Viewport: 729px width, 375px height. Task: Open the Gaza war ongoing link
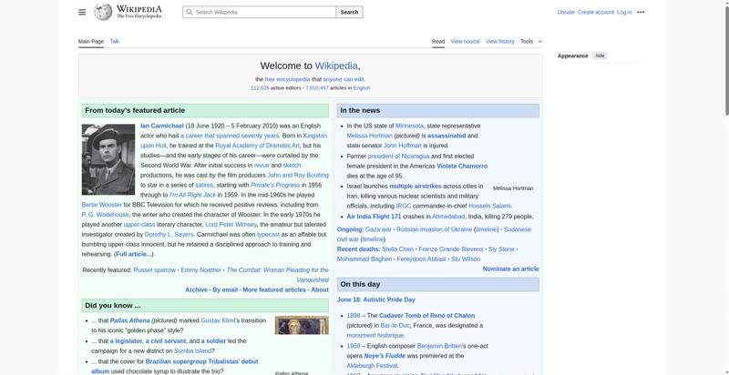(378, 229)
